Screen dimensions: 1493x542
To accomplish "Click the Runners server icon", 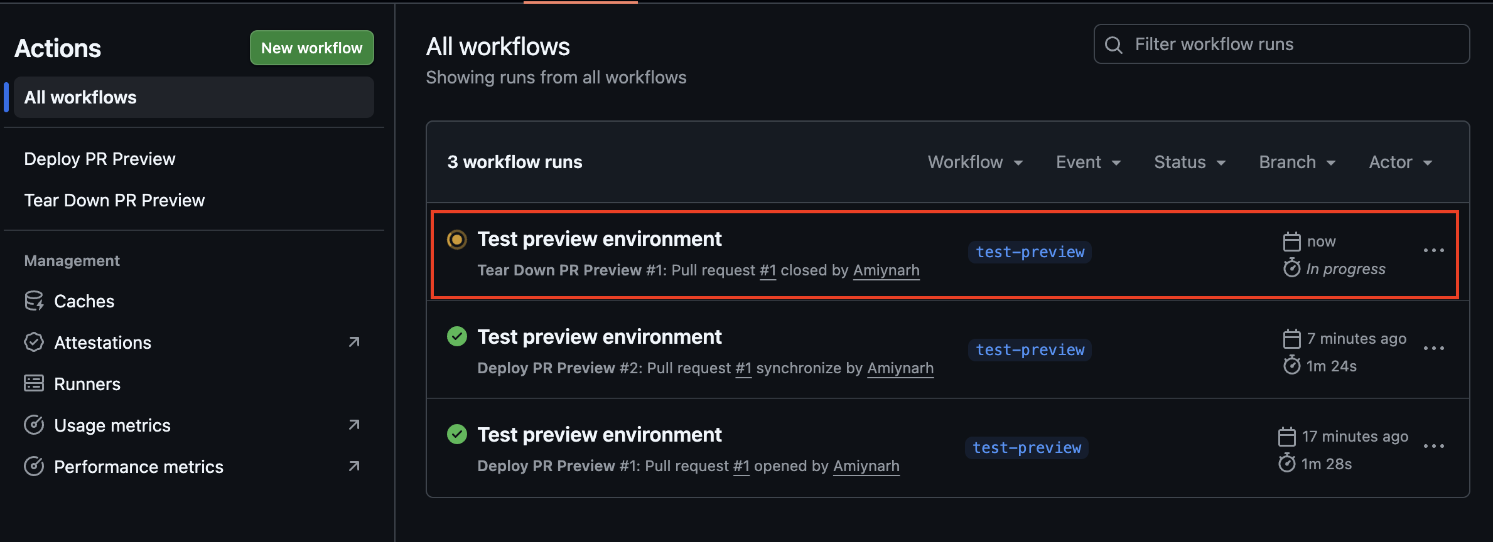I will [34, 384].
